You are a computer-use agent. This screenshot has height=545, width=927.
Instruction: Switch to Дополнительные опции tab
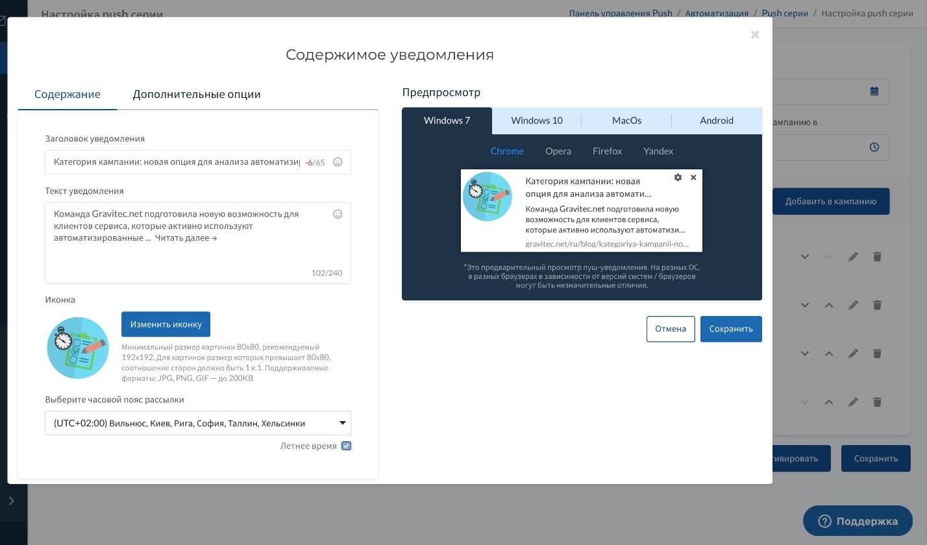(197, 94)
